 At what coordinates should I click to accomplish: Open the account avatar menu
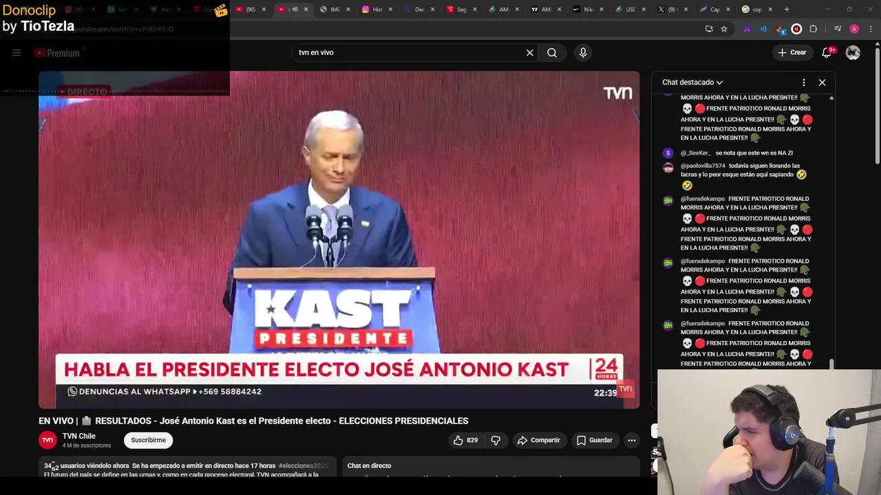point(853,52)
